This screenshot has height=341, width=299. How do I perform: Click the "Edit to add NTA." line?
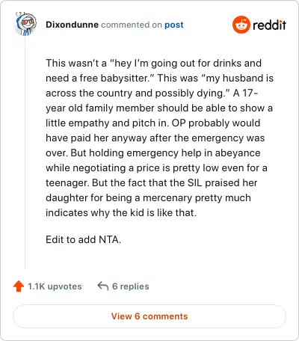click(84, 239)
